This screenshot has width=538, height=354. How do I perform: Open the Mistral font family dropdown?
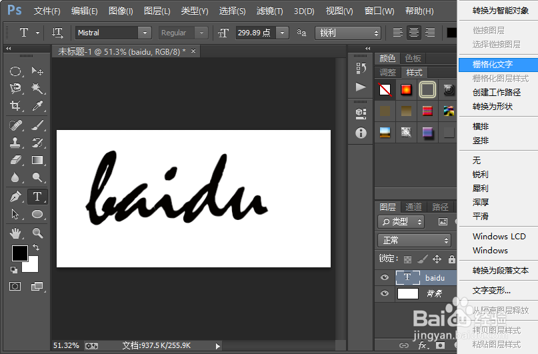pyautogui.click(x=145, y=33)
